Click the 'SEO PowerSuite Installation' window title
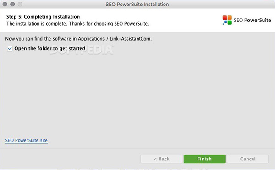This screenshot has width=275, height=170. pyautogui.click(x=137, y=4)
